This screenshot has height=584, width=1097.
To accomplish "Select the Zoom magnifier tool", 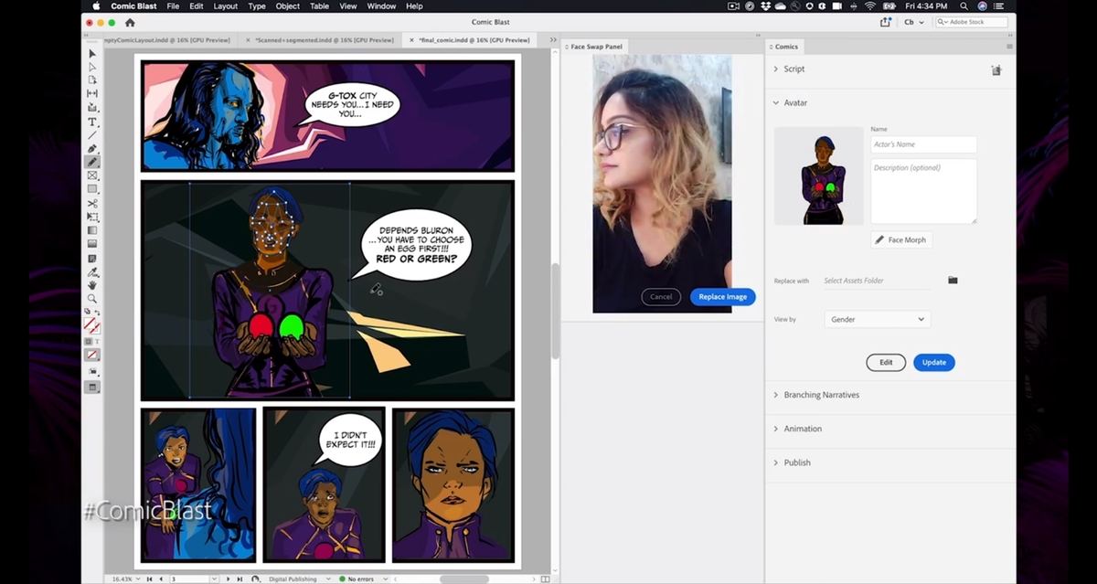I will click(x=92, y=299).
